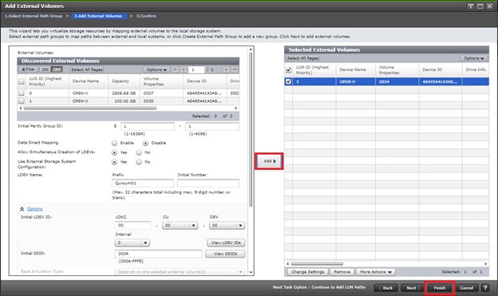This screenshot has width=498, height=296.
Task: Uncheck the LUN ID 3 row checkbox
Action: tap(288, 81)
